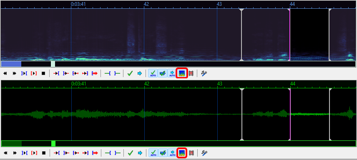The height and width of the screenshot is (160, 357).
Task: Toggle spectrum analyzer mode in waveform toolbar
Action: click(x=182, y=152)
